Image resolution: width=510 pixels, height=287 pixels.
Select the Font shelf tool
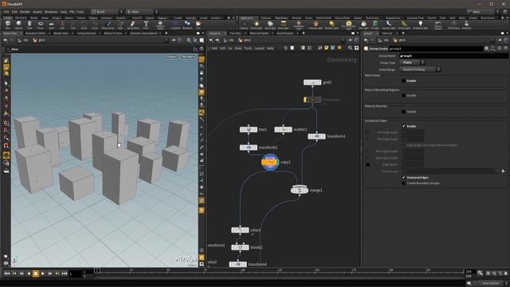(146, 25)
